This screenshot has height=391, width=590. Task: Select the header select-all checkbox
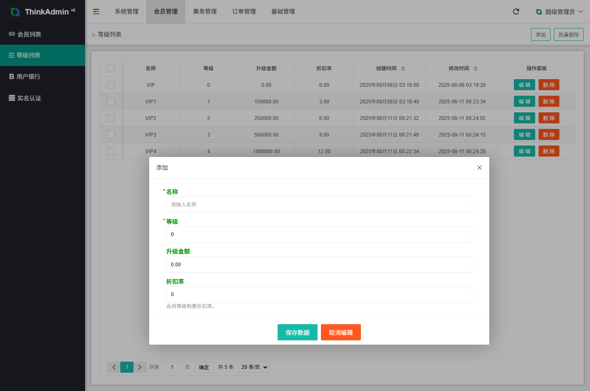point(111,68)
